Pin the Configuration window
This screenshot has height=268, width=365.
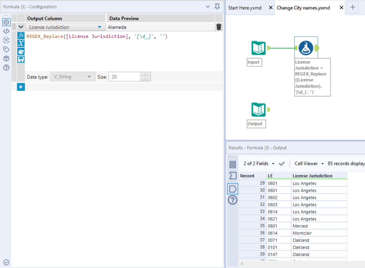coord(217,7)
